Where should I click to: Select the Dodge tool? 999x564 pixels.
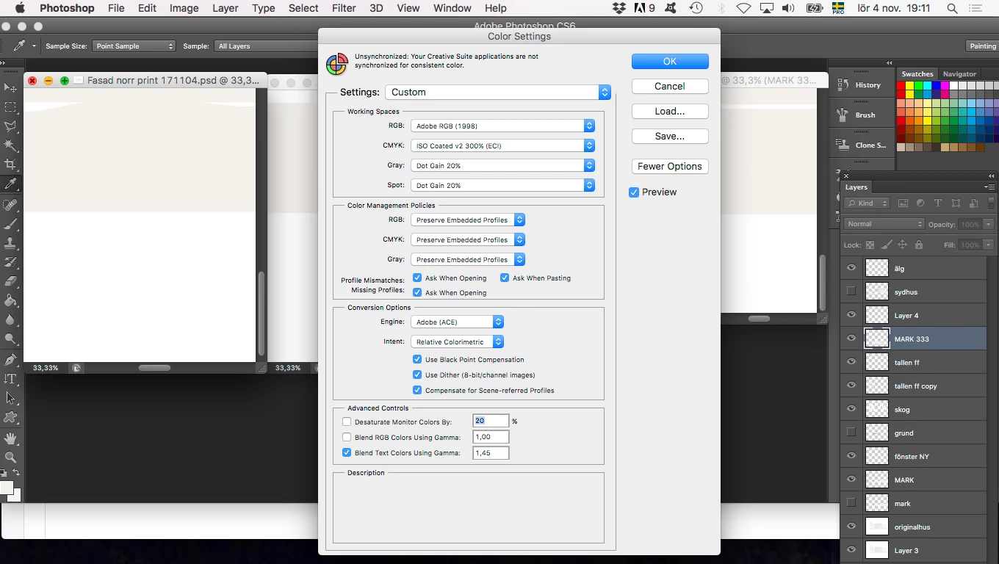pyautogui.click(x=10, y=339)
